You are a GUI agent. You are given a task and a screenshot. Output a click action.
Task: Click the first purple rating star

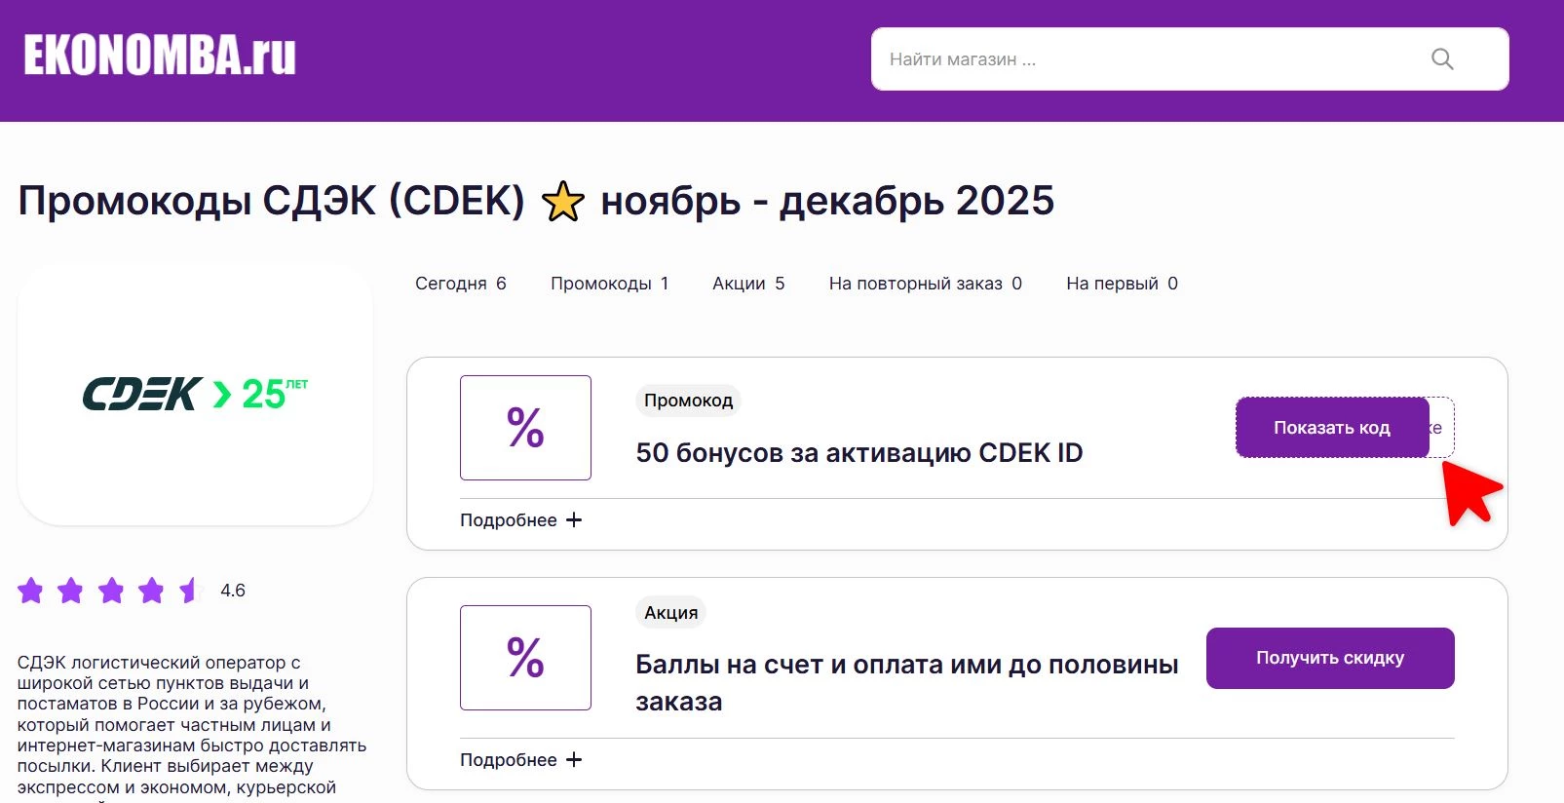[32, 590]
